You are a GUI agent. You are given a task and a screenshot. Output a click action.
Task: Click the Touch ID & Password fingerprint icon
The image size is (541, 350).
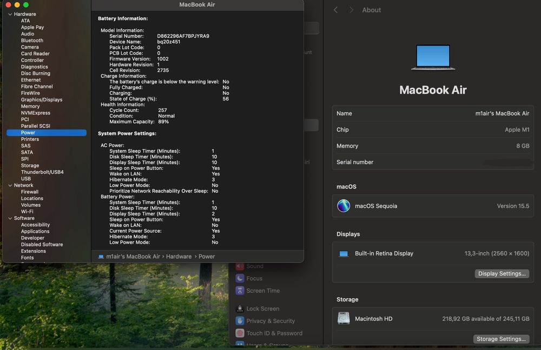point(240,333)
